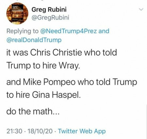The height and width of the screenshot is (139, 147).
Task: Open the @realDonaldTrump mention
Action: point(34,40)
